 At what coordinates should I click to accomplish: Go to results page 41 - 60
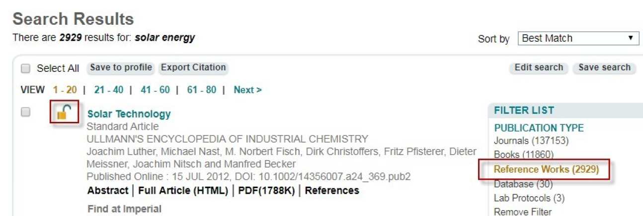coord(155,90)
